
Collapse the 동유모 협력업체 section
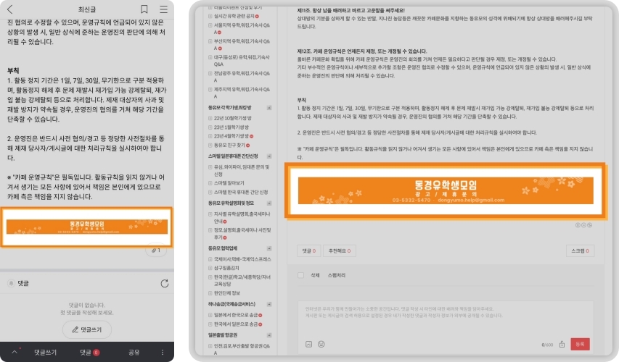[x=269, y=248]
